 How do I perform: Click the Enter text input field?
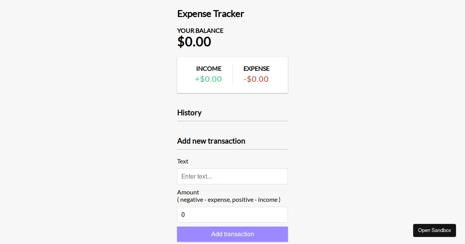[x=232, y=176]
